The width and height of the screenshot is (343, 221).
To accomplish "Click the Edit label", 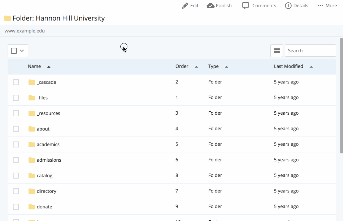I will tap(194, 6).
